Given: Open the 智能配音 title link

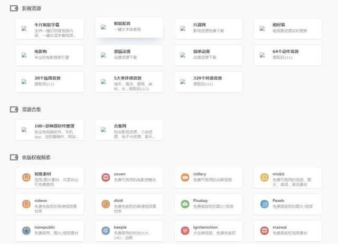Looking at the screenshot, I should pos(122,24).
